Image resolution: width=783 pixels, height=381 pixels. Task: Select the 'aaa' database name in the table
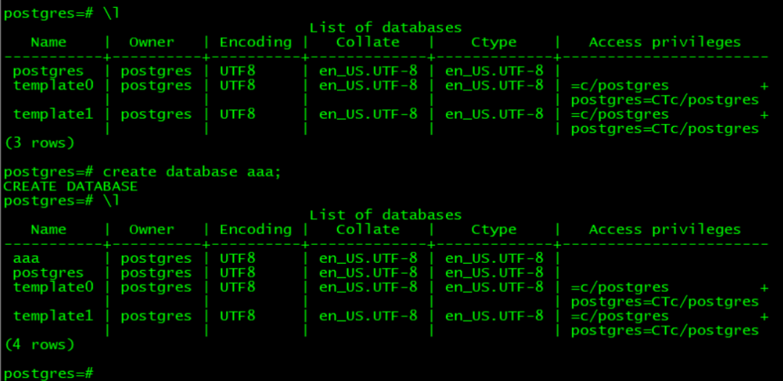click(x=27, y=259)
